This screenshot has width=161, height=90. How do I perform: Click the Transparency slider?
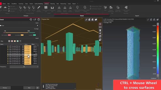[x=24, y=67]
